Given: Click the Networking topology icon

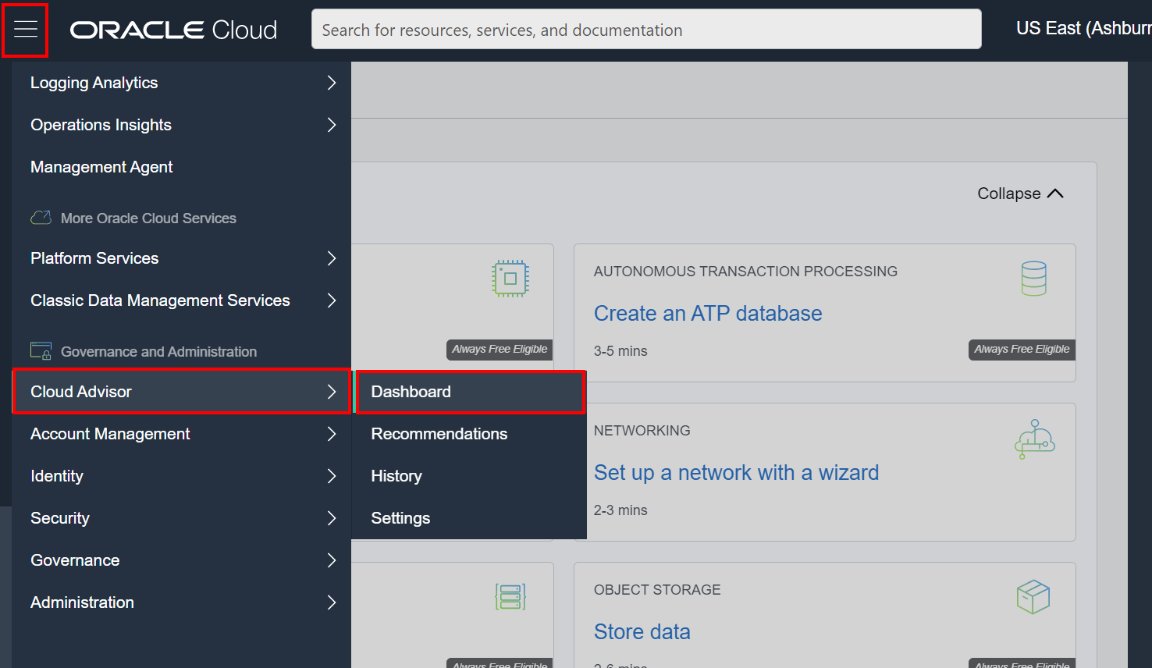Looking at the screenshot, I should tap(1033, 439).
